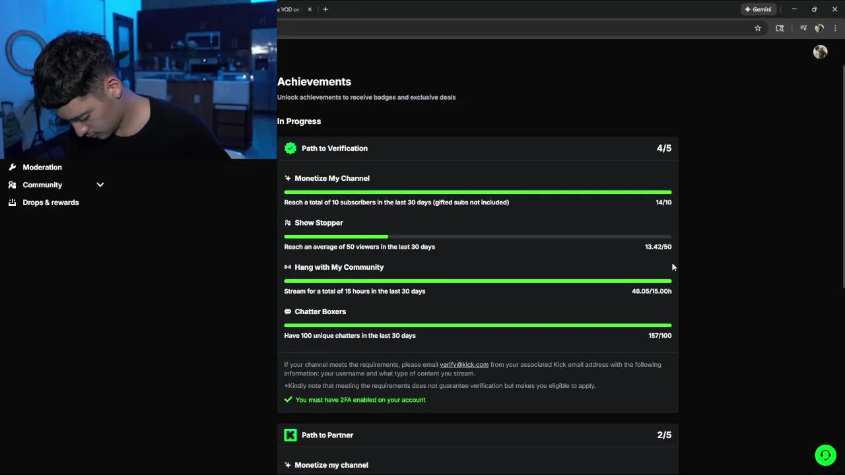Click 'Have 100 unique chatters' text
Viewport: 845px width, 475px height.
click(x=350, y=336)
